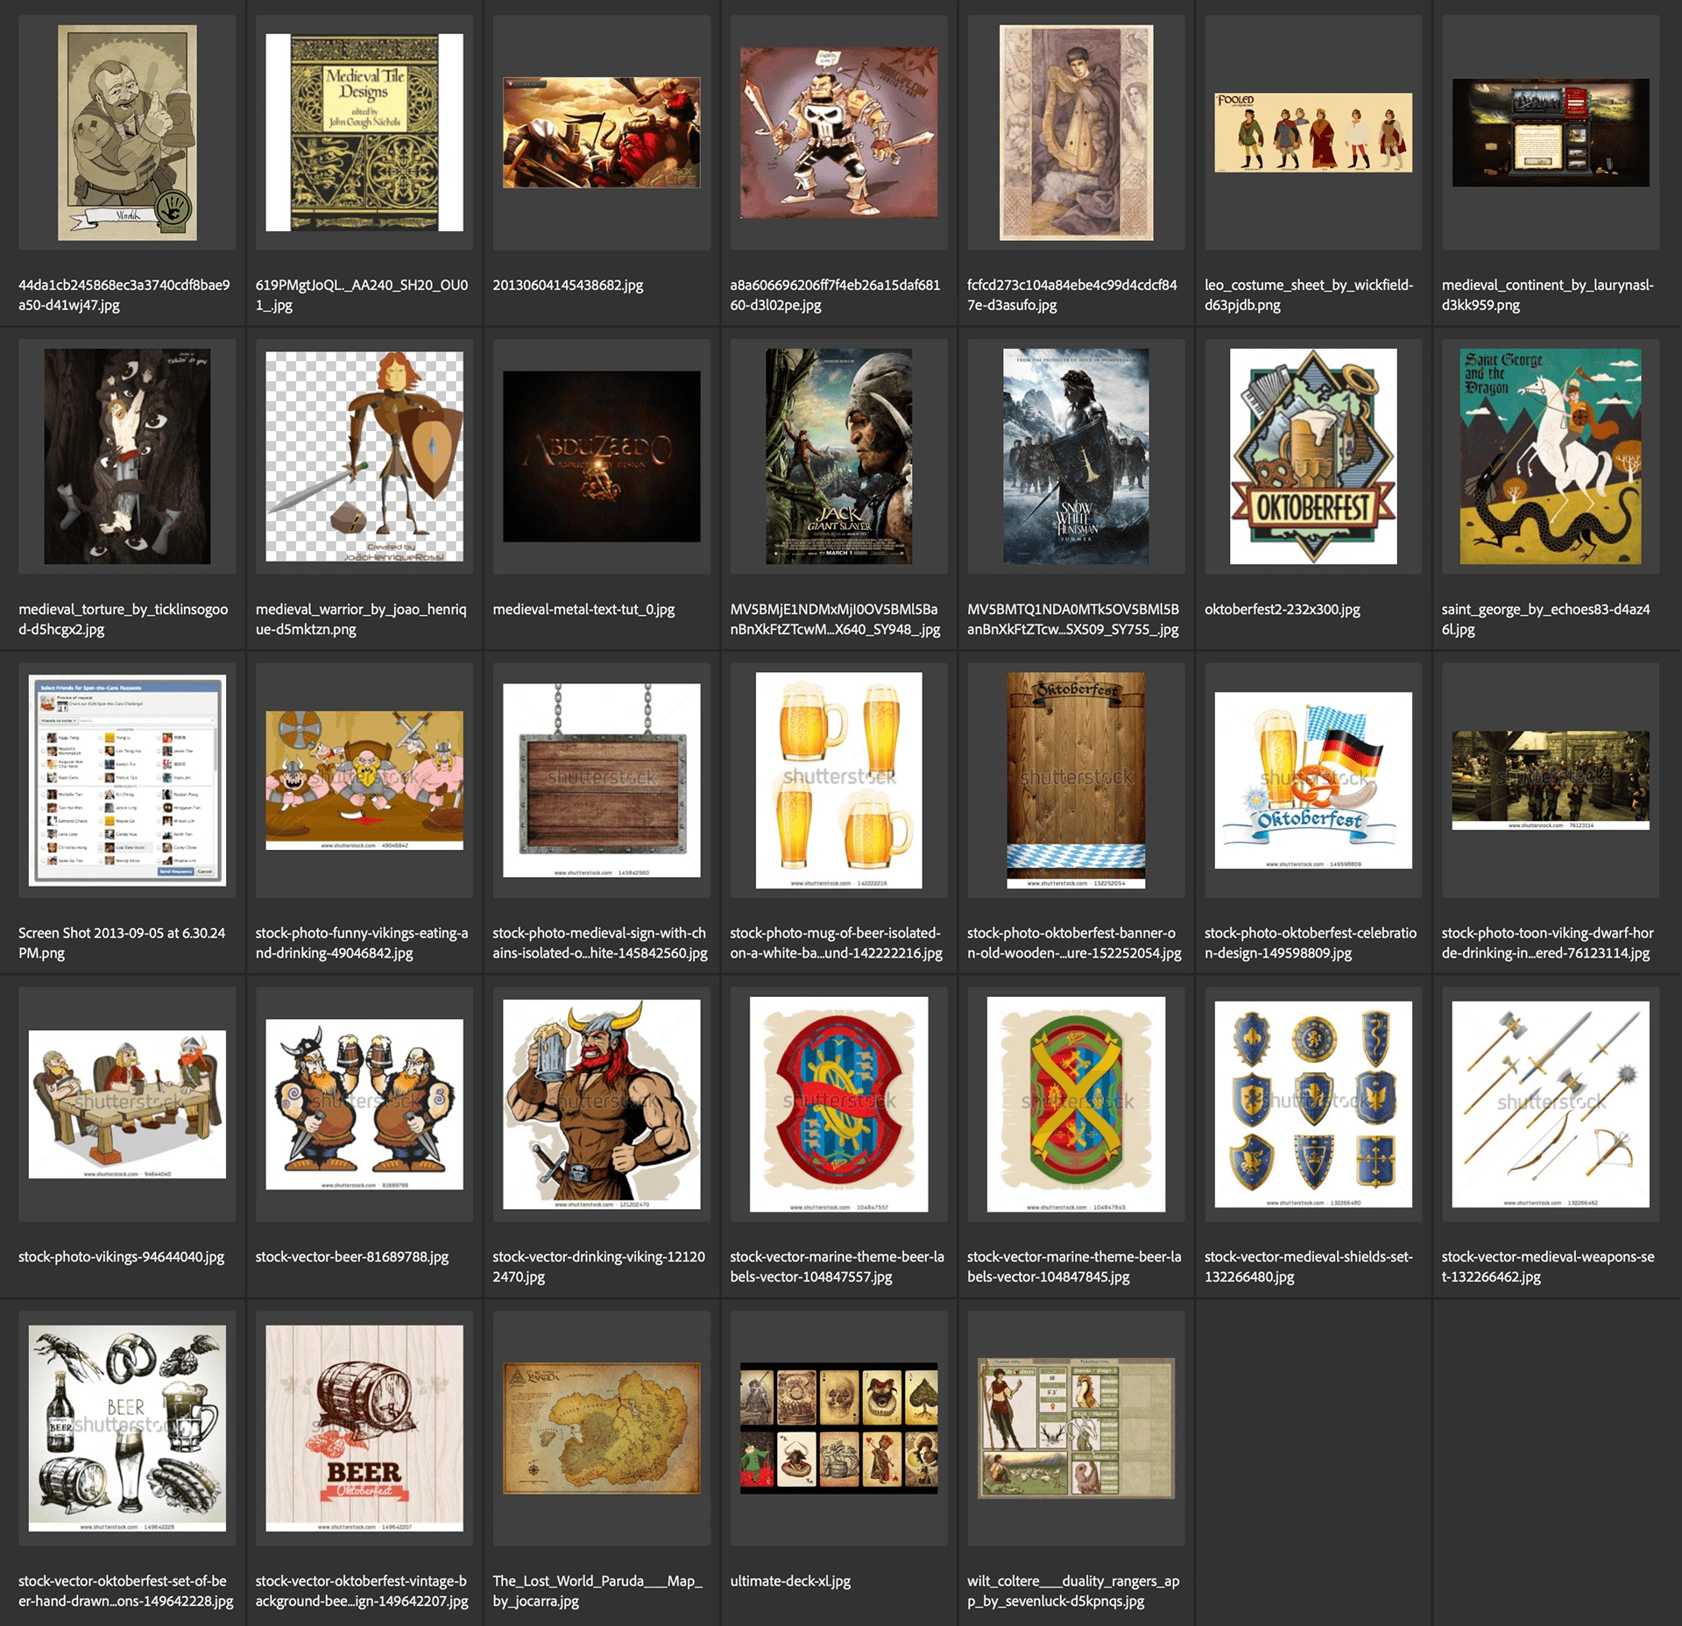Screen dimensions: 1682x1626
Task: Click the viking dwarf horde drinking thumbnail
Action: [x=1551, y=780]
